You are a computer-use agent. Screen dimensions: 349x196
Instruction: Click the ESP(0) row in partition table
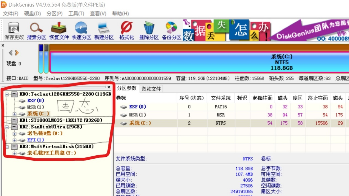[232, 107]
